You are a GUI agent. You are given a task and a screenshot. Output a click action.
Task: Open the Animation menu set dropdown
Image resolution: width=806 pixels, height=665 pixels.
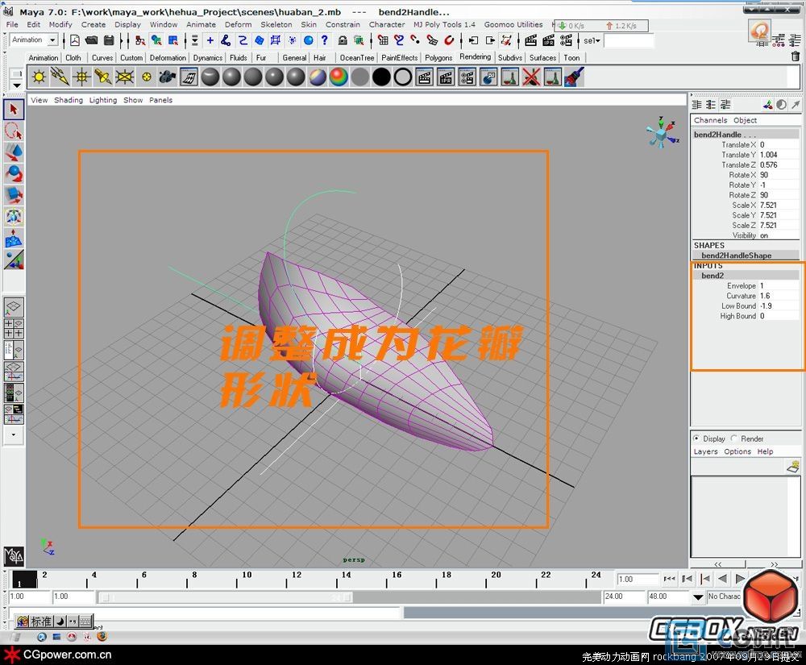pos(52,40)
